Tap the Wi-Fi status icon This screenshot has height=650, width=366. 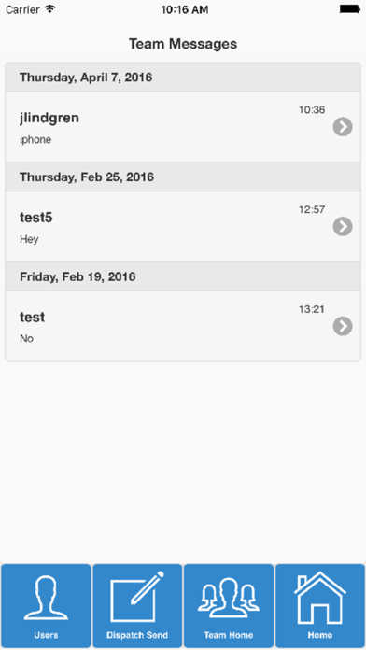50,9
